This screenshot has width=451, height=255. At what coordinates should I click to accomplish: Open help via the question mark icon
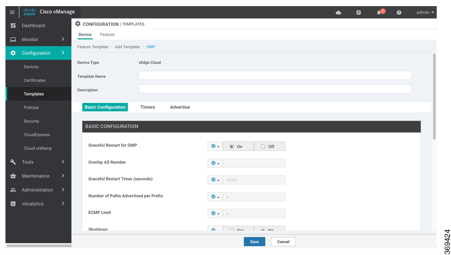tap(399, 13)
